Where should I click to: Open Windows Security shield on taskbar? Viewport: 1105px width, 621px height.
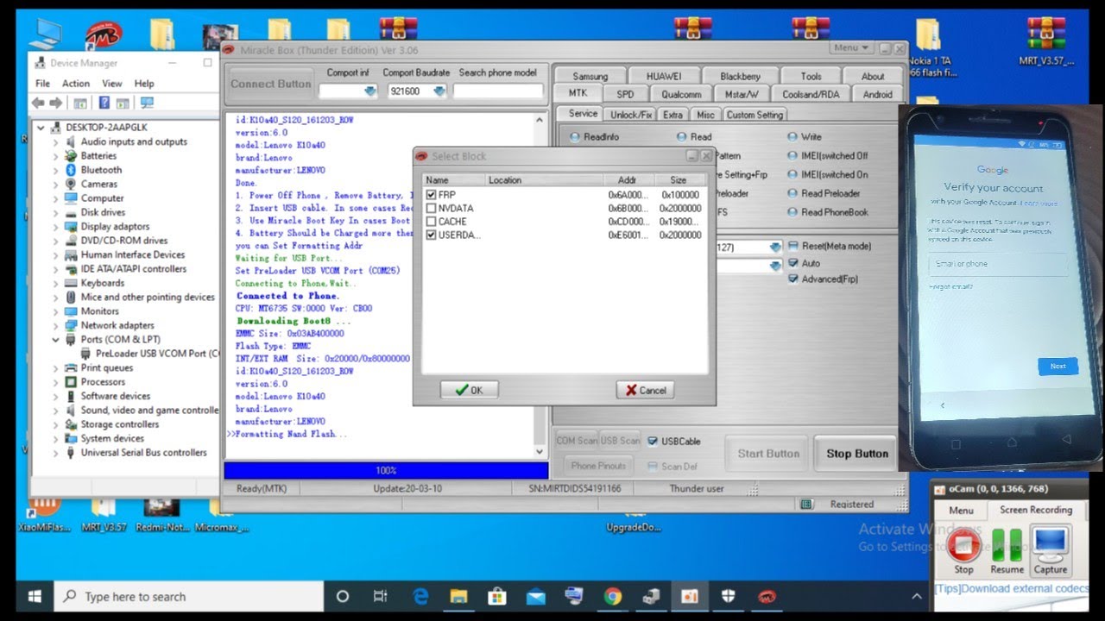tap(728, 596)
